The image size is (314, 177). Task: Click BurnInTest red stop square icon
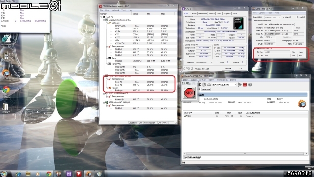pos(245,85)
